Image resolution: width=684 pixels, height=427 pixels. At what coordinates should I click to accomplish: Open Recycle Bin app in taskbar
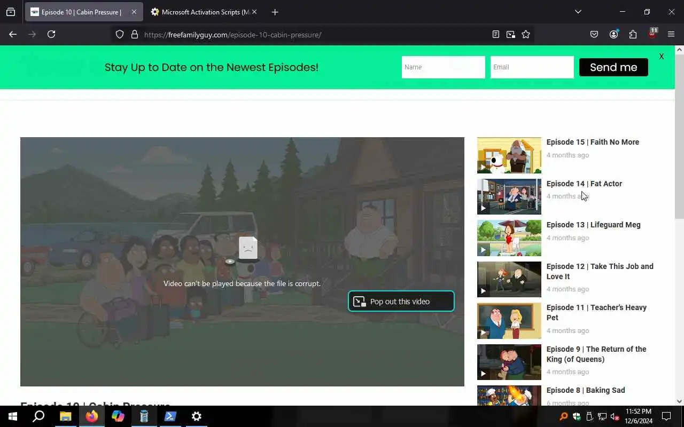tap(144, 416)
